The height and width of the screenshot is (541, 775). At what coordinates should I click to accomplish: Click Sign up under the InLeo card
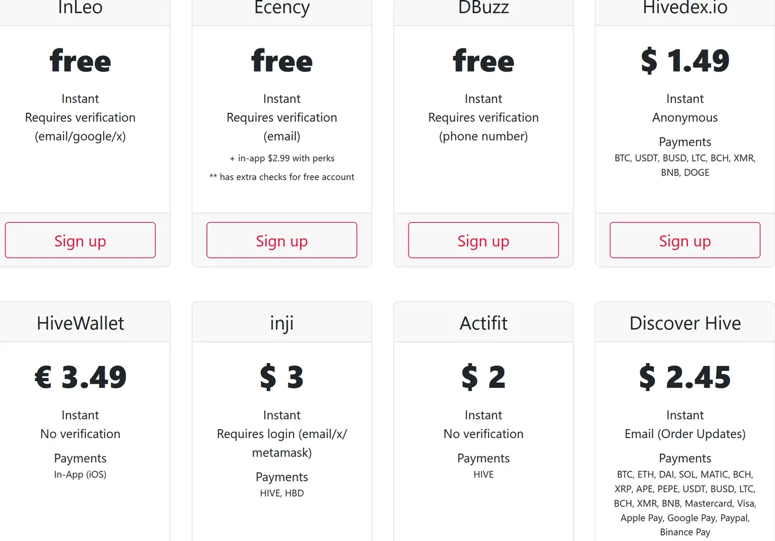pyautogui.click(x=80, y=240)
